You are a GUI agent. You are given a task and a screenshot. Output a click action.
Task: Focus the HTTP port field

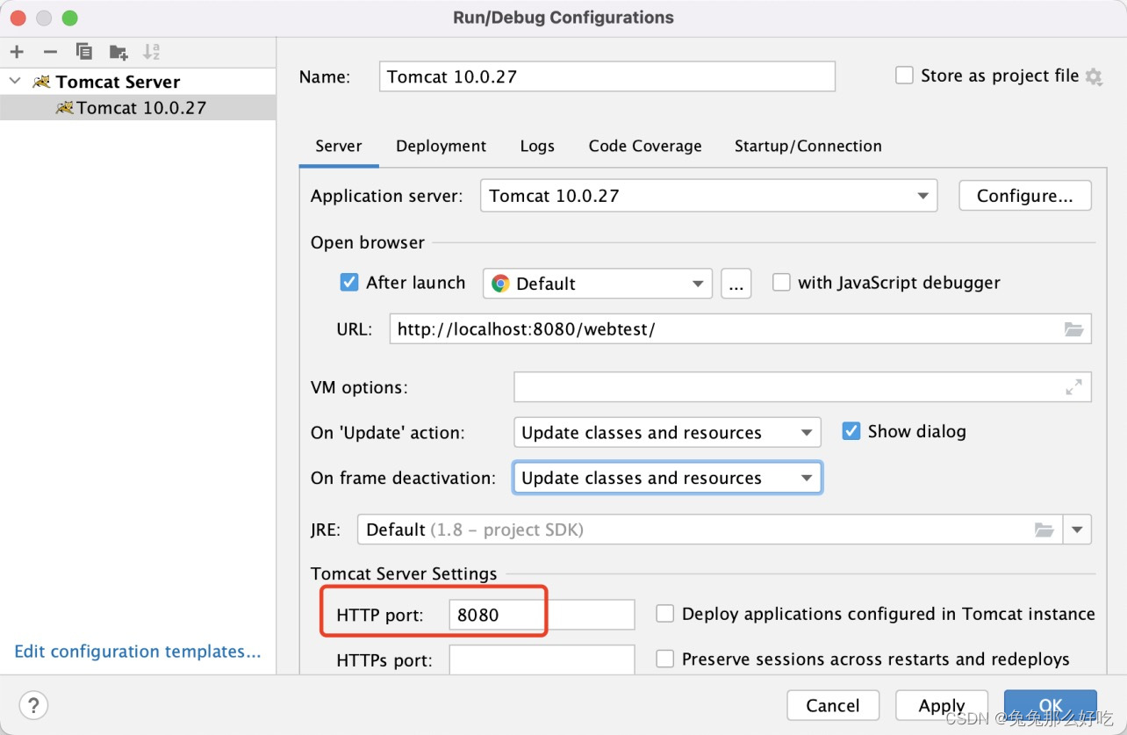542,615
